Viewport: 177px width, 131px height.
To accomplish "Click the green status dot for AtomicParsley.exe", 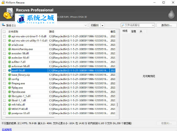I will click(10, 49).
